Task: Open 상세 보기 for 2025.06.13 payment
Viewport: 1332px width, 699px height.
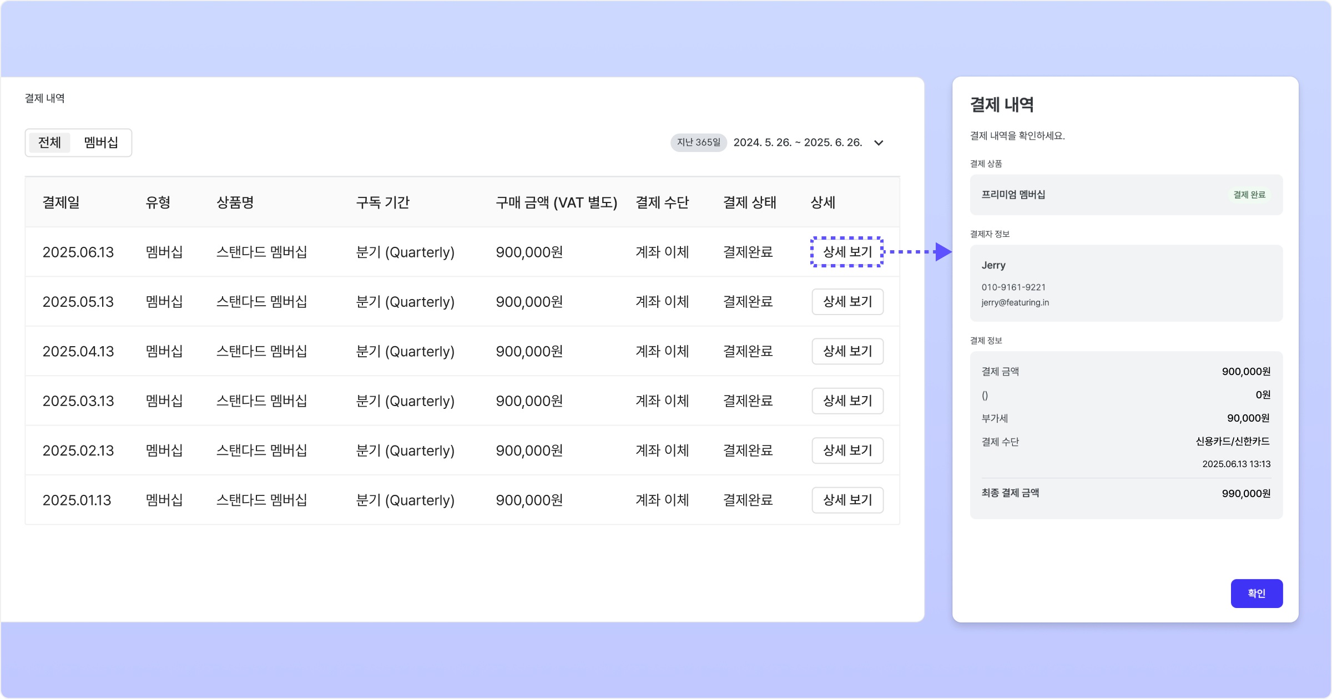Action: click(x=847, y=252)
